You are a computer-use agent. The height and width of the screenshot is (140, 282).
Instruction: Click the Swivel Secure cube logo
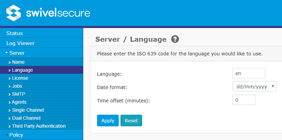[x=13, y=13]
